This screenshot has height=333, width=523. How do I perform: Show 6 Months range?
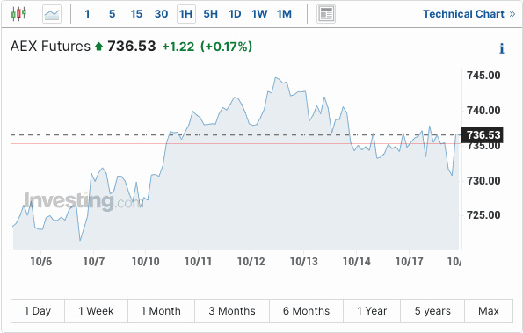coord(306,311)
